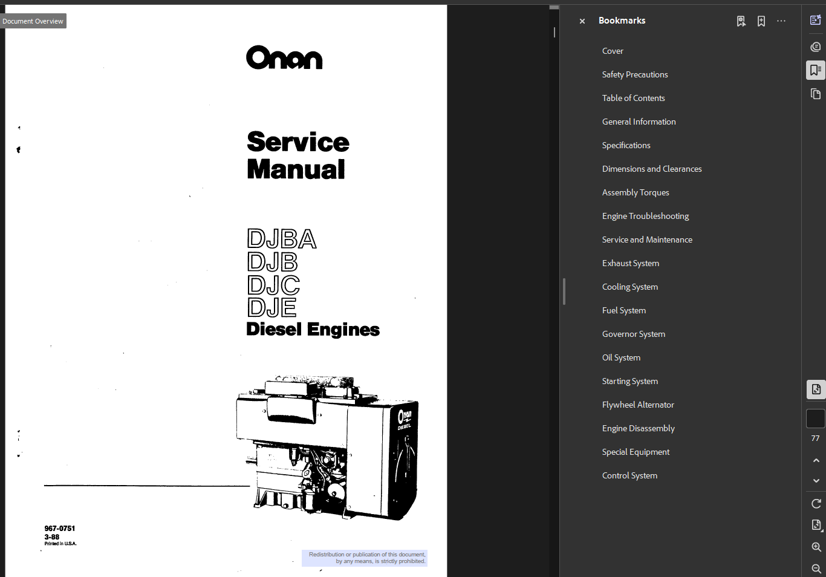Select Service and Maintenance bookmark
826x577 pixels.
point(647,240)
